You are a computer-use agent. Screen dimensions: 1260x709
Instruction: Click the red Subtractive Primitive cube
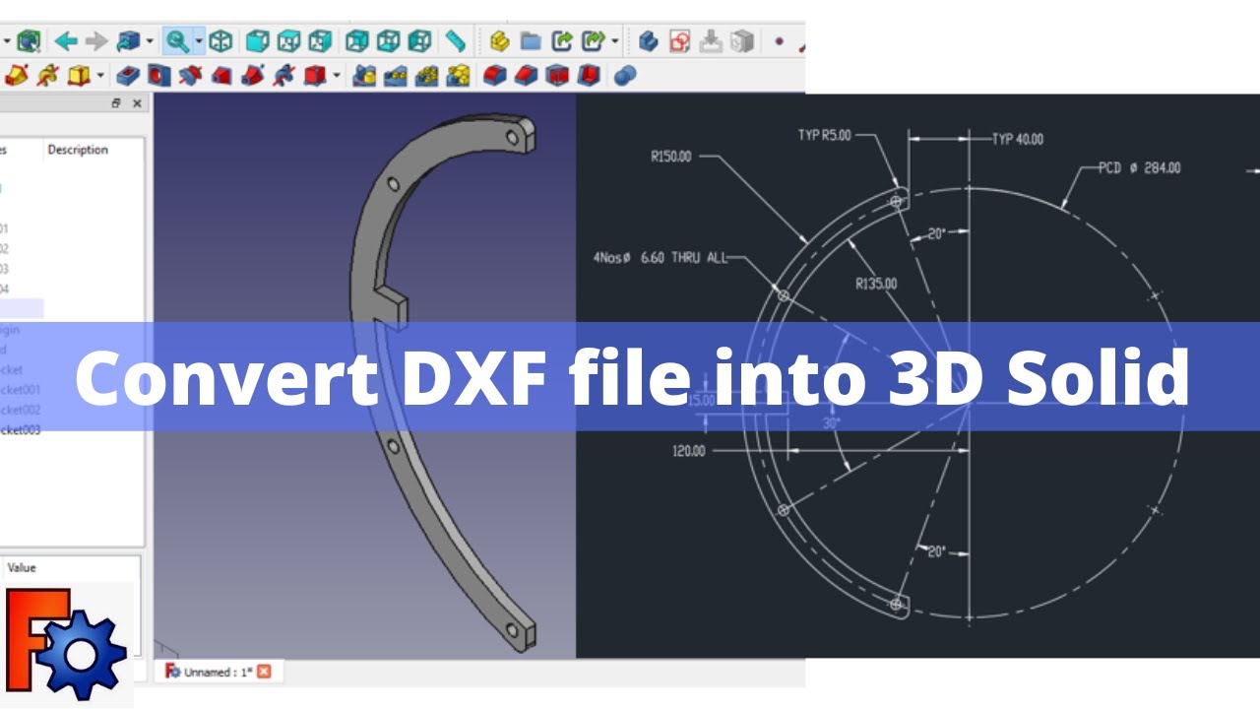315,75
